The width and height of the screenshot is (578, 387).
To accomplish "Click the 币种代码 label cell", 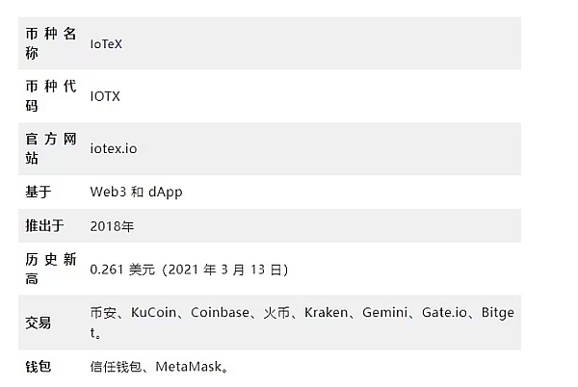I will (x=50, y=96).
